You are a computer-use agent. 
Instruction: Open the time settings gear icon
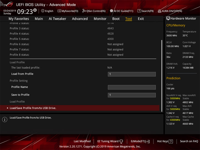tap(35, 10)
